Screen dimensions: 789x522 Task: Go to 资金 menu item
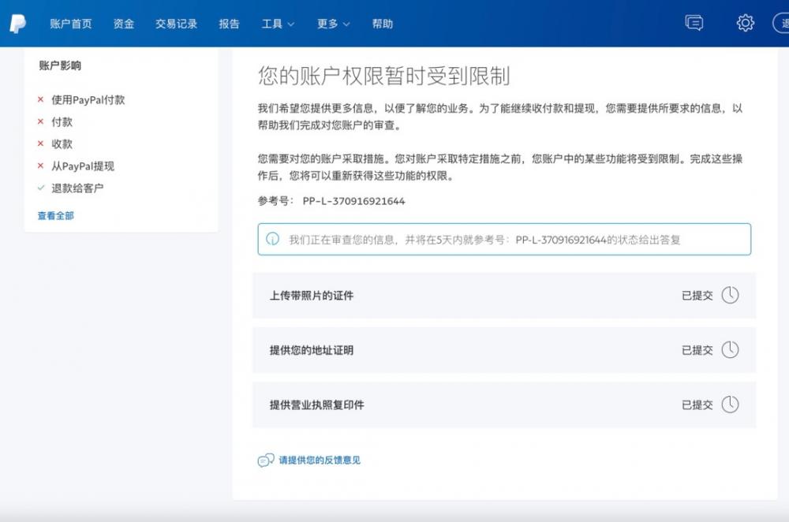click(124, 24)
